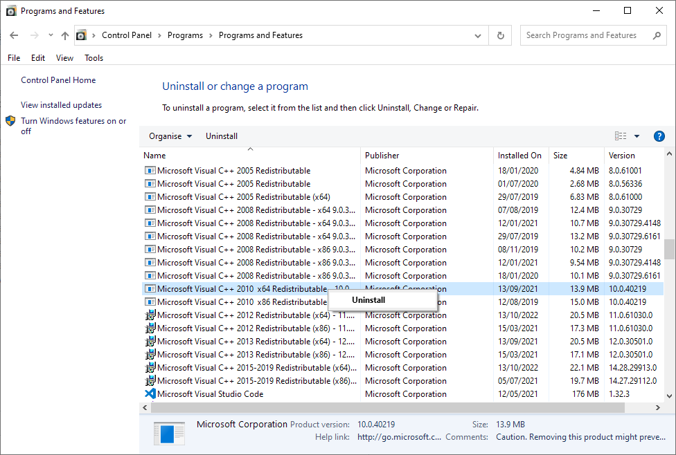Click size cell 22.1 MB
The height and width of the screenshot is (455, 676).
(584, 368)
